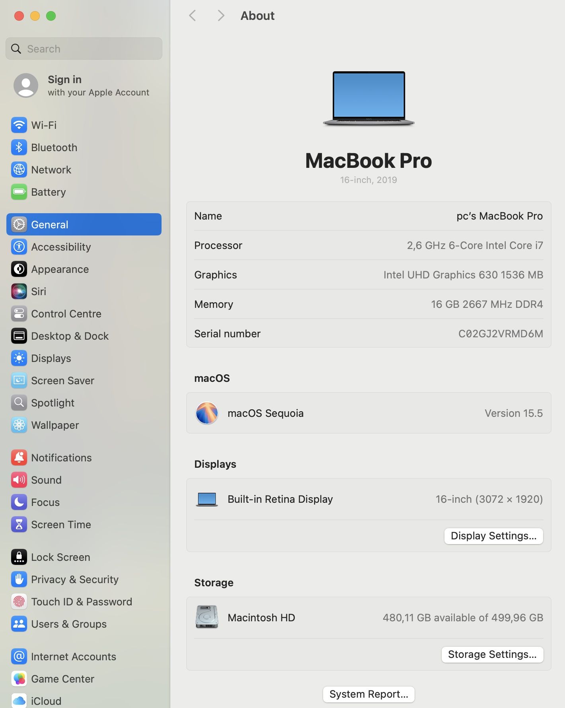
Task: Click the MacBook Pro image
Action: tap(369, 99)
